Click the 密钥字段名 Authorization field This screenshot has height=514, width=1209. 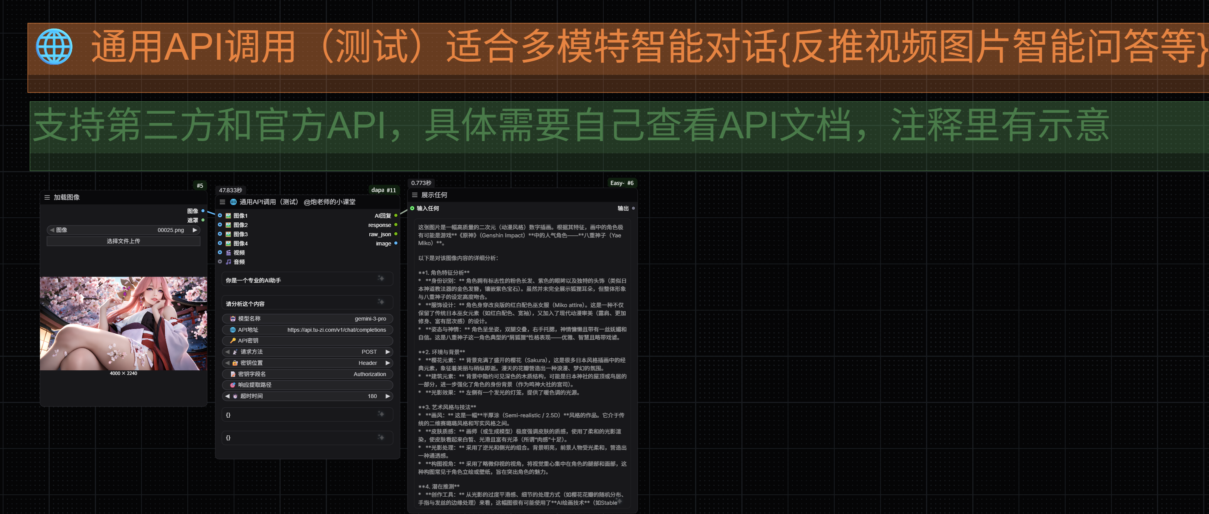click(x=307, y=374)
